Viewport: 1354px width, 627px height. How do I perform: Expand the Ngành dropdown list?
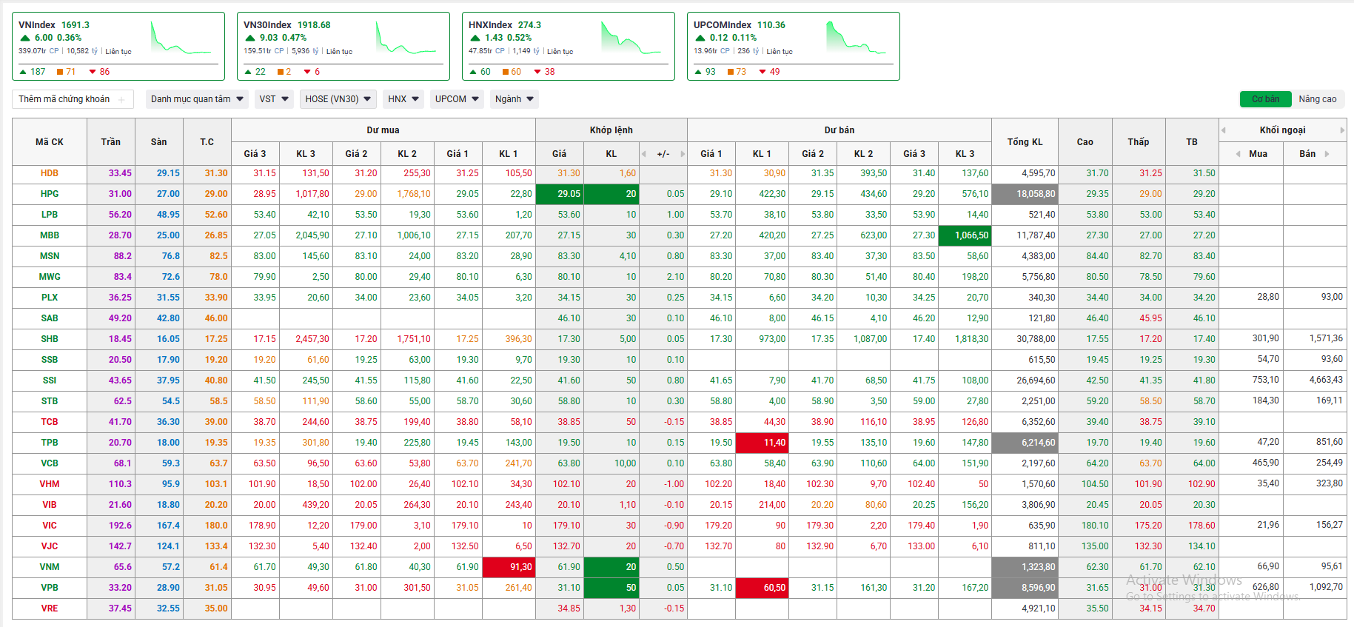[514, 99]
